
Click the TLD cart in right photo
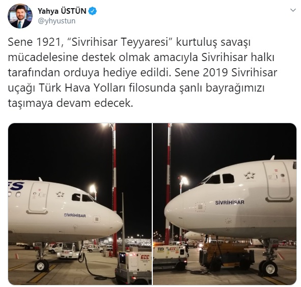[x=169, y=256]
